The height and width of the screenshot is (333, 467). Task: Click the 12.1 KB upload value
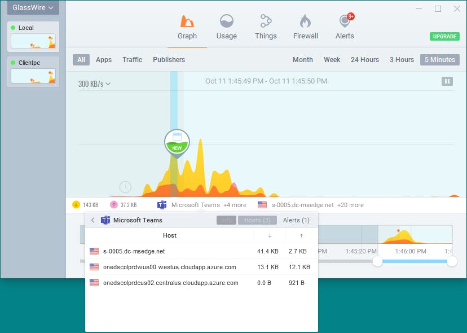299,267
